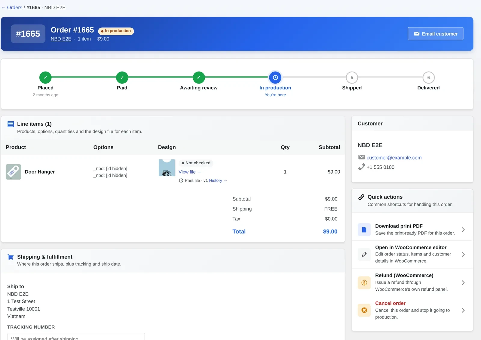Focus the tracking number input field

(x=76, y=337)
